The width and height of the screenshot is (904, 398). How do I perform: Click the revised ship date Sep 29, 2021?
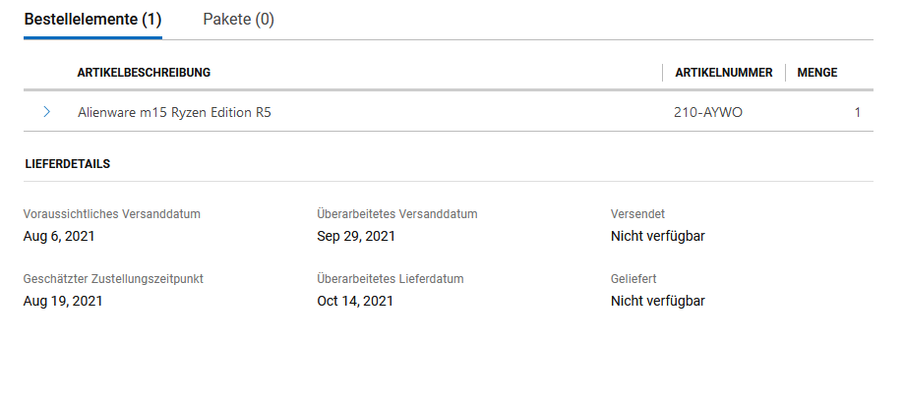click(x=356, y=236)
